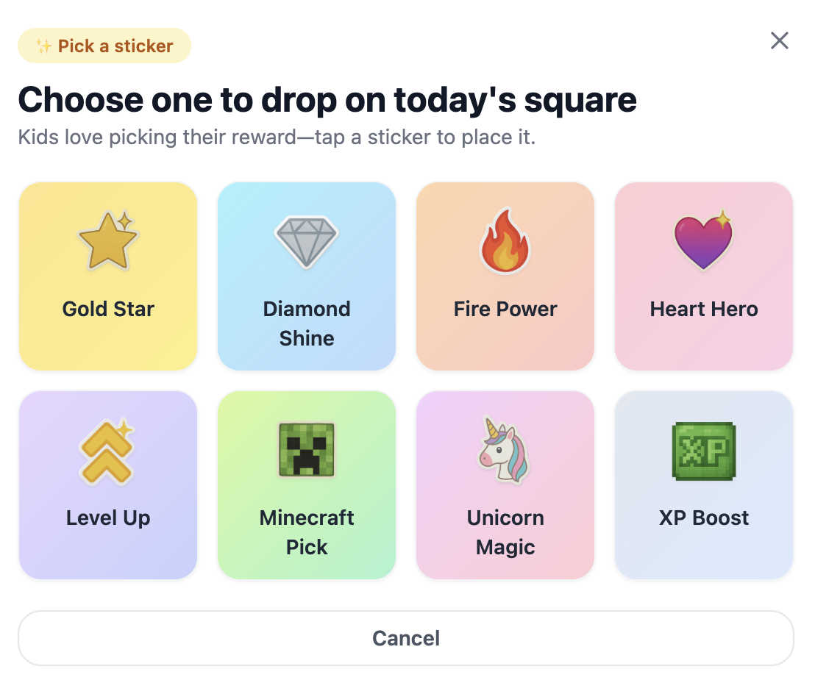Tap the XP Boost label text
This screenshot has width=815, height=694.
click(703, 518)
